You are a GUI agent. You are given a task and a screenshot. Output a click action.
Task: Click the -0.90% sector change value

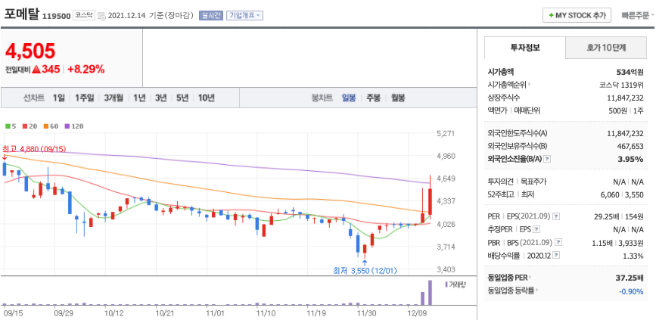[x=631, y=291]
